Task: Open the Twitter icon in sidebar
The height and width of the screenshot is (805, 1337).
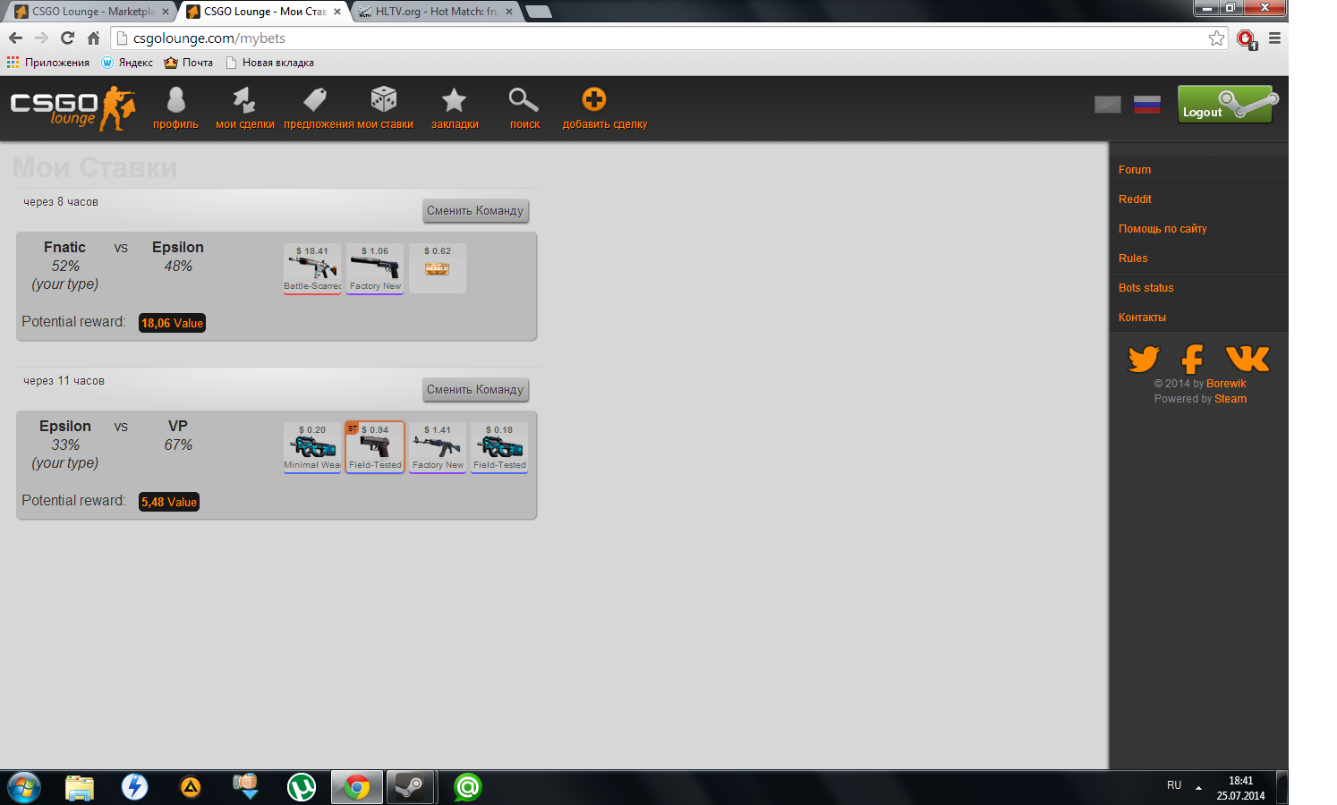Action: [1144, 359]
